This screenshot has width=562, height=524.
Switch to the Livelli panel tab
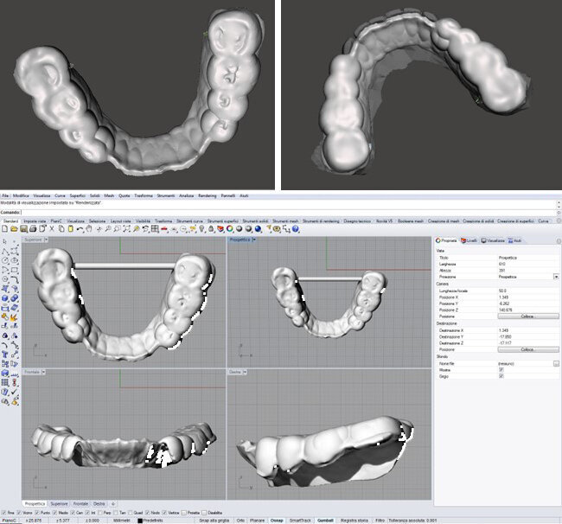tap(470, 240)
